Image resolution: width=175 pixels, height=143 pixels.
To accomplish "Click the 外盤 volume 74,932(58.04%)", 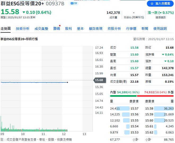I will (155, 92).
